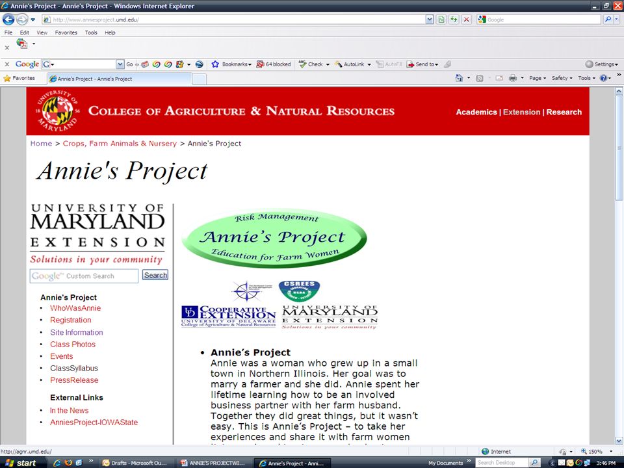Open the Registration link
The image size is (624, 468).
click(70, 320)
